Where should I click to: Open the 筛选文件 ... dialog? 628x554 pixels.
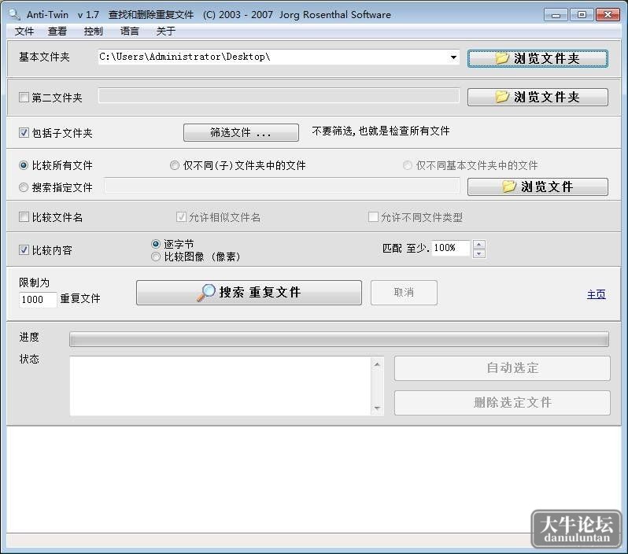click(x=241, y=132)
